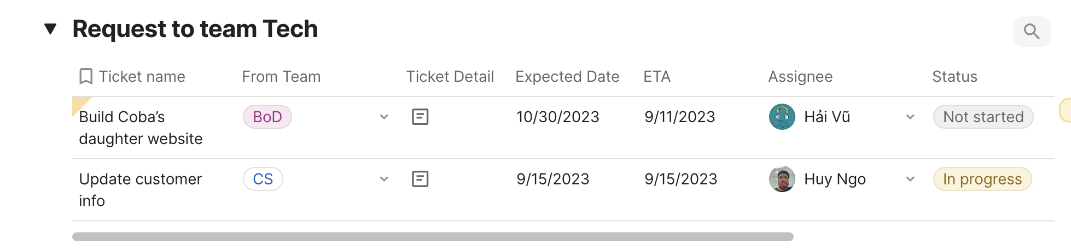Image resolution: width=1071 pixels, height=252 pixels.
Task: Click the yellow corner marker on first row
Action: tap(79, 104)
